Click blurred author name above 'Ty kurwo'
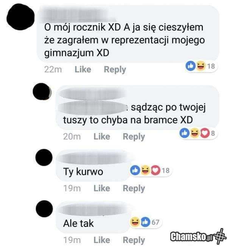This screenshot has width=227, height=247. [93, 158]
